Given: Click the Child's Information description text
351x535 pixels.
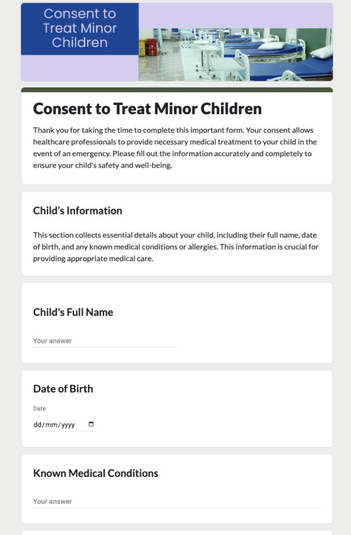Looking at the screenshot, I should [175, 247].
